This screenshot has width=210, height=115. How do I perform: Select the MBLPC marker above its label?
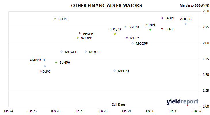coord(45,66)
